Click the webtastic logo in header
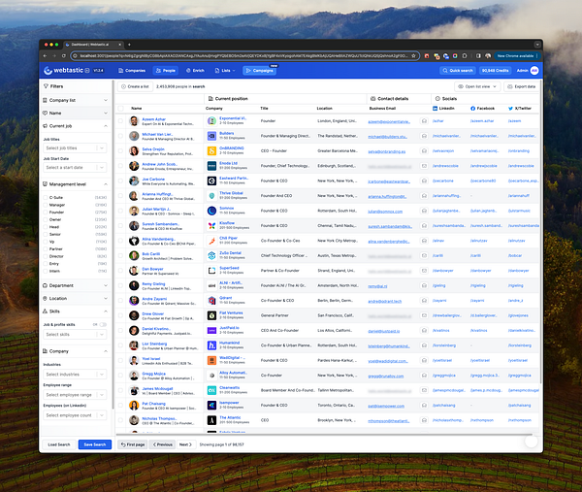This screenshot has height=492, width=582. [62, 70]
